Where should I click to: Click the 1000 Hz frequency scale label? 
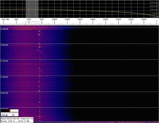[54, 19]
